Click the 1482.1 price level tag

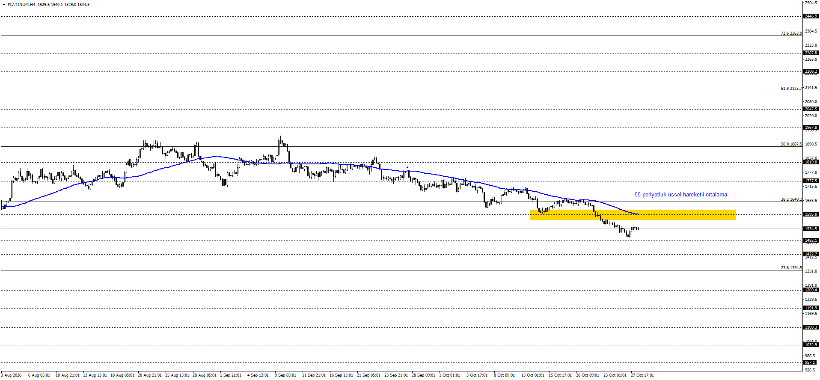coord(811,240)
